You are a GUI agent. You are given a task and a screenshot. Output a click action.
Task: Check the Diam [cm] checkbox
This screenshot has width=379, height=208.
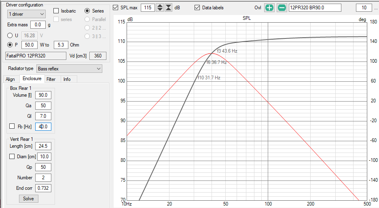tap(12, 157)
